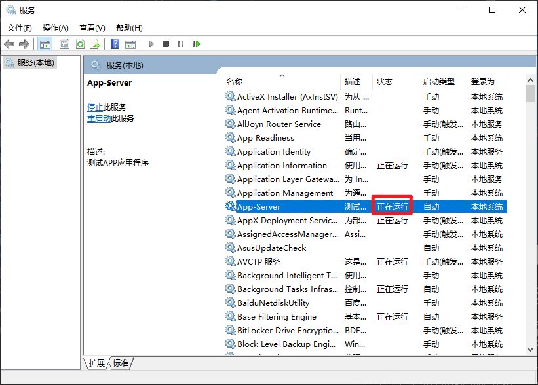The image size is (538, 385).
Task: Toggle the console tree panel icon
Action: (44, 44)
